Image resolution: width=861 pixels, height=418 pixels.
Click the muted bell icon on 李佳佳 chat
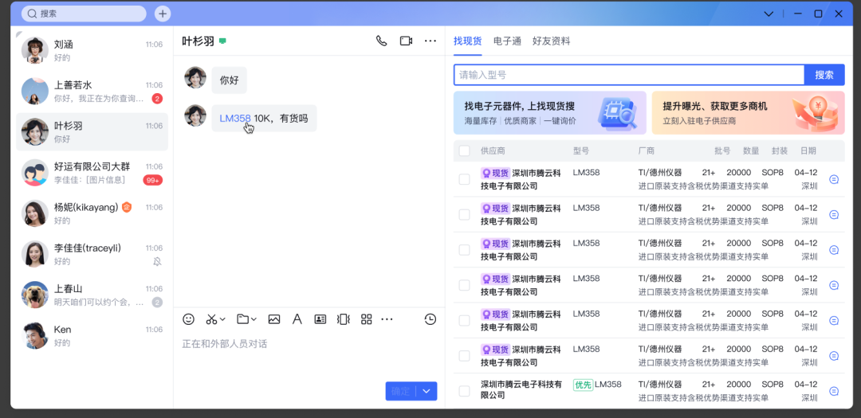[x=158, y=262]
